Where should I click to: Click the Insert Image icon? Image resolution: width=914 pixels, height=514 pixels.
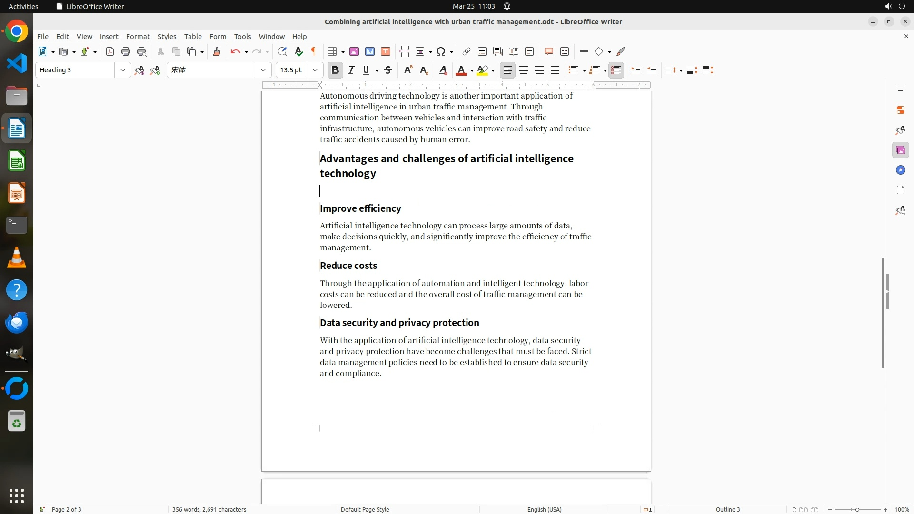pyautogui.click(x=354, y=52)
